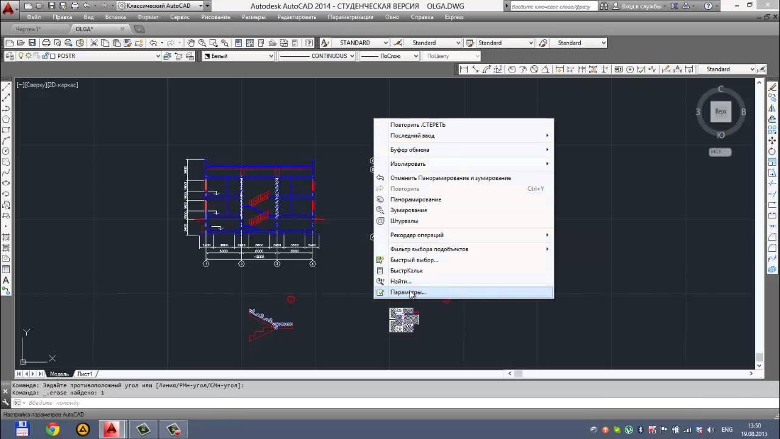The width and height of the screenshot is (780, 439).
Task: Click the vertical scrollbar thumb at right
Action: click(x=759, y=357)
